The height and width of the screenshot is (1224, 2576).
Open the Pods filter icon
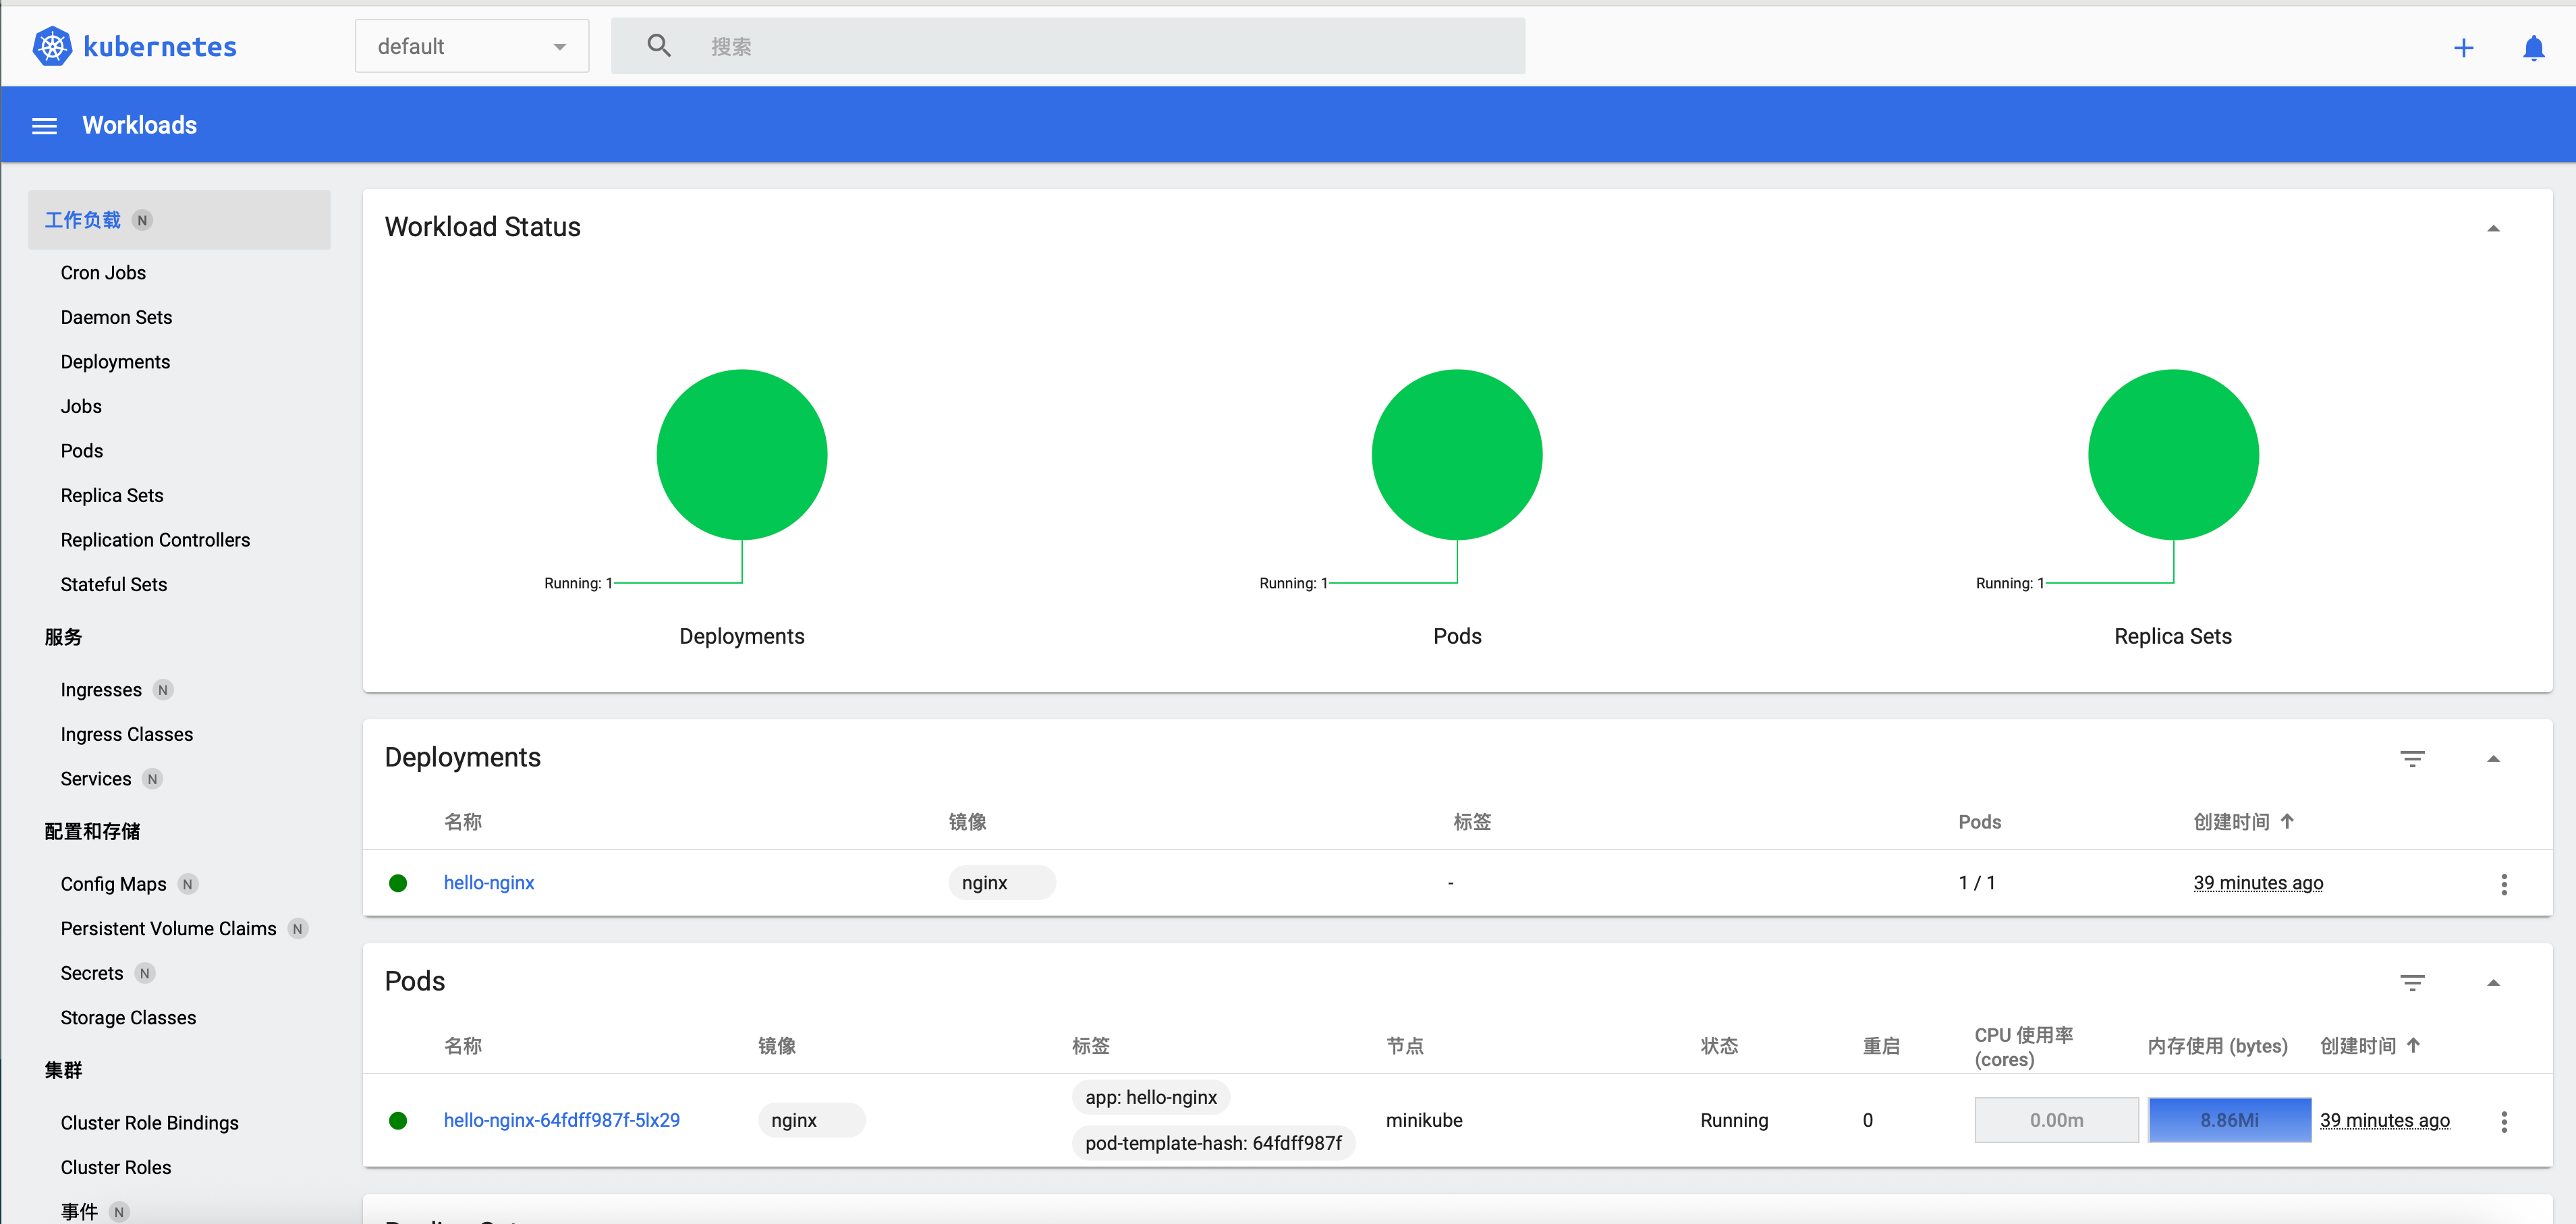click(2412, 983)
